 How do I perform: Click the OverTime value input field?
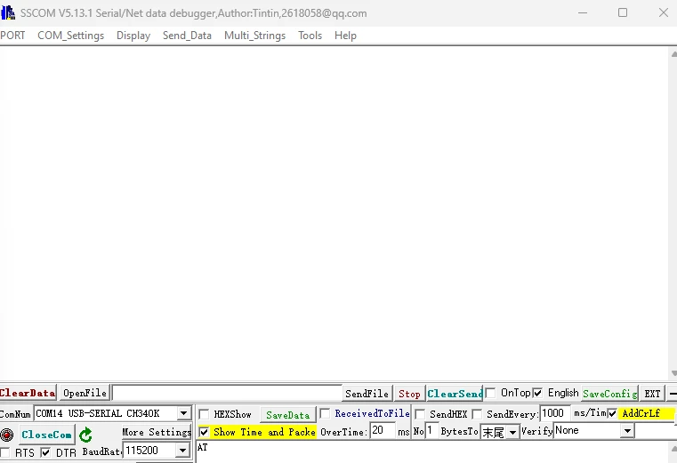pos(383,431)
